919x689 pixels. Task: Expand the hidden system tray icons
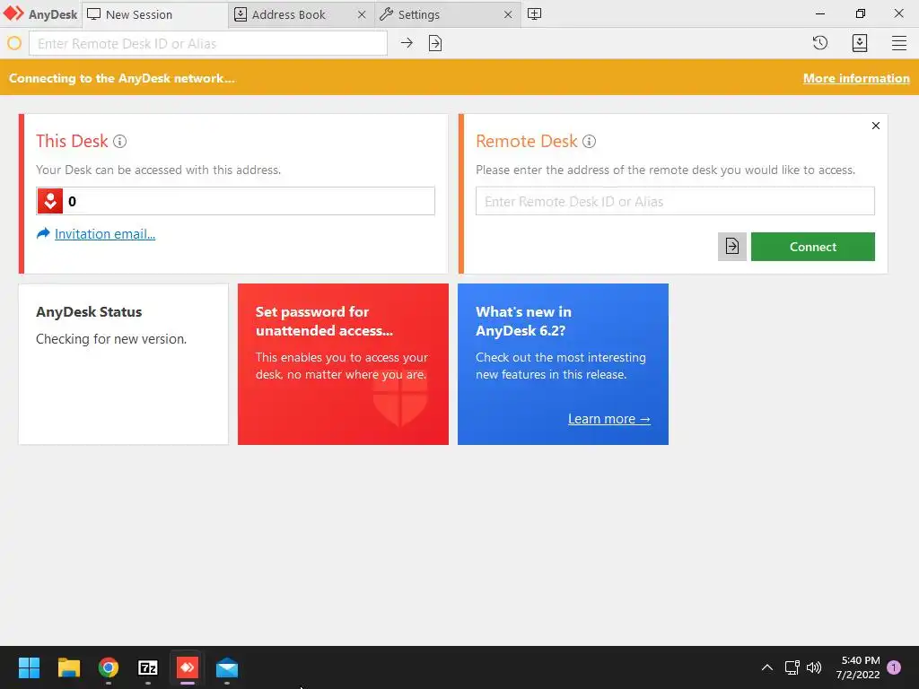(766, 667)
